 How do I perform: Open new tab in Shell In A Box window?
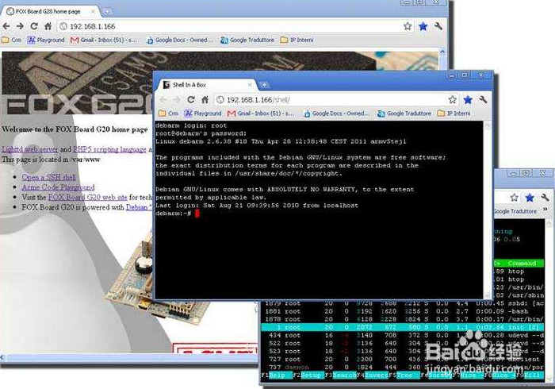tap(264, 85)
